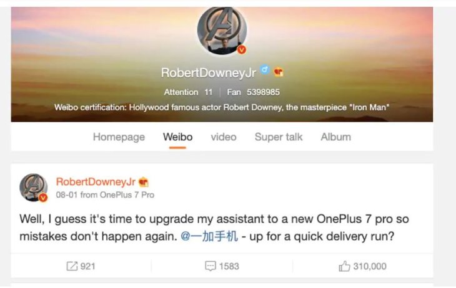This screenshot has width=456, height=288.
Task: Open the Album tab
Action: point(336,137)
